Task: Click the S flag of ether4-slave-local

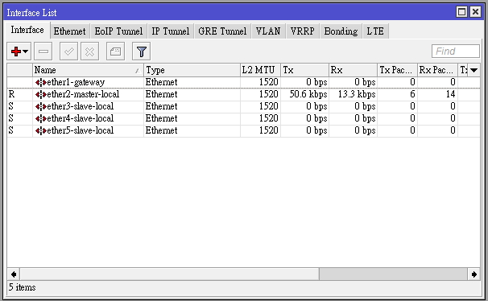Action: point(11,118)
